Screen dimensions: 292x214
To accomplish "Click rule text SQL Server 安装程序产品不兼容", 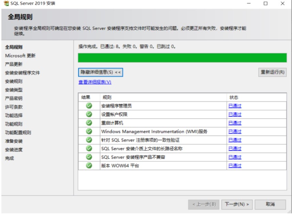I will pyautogui.click(x=133, y=157).
